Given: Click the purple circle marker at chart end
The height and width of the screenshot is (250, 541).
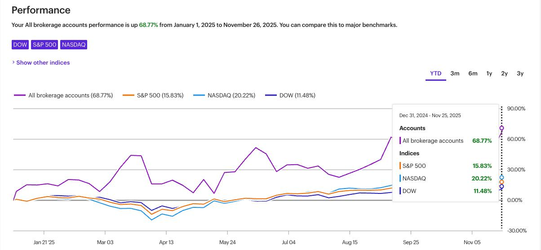Looking at the screenshot, I should (x=501, y=128).
